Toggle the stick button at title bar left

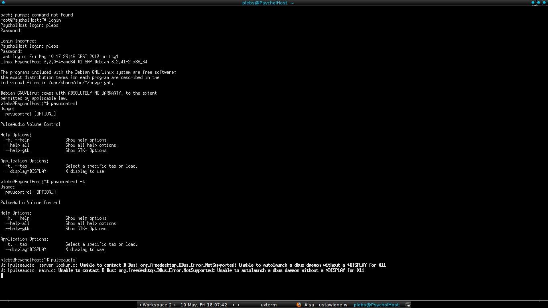click(x=3, y=3)
